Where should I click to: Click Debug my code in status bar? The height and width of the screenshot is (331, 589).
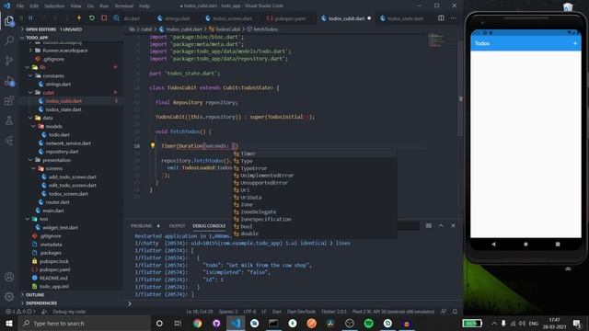[x=69, y=312]
